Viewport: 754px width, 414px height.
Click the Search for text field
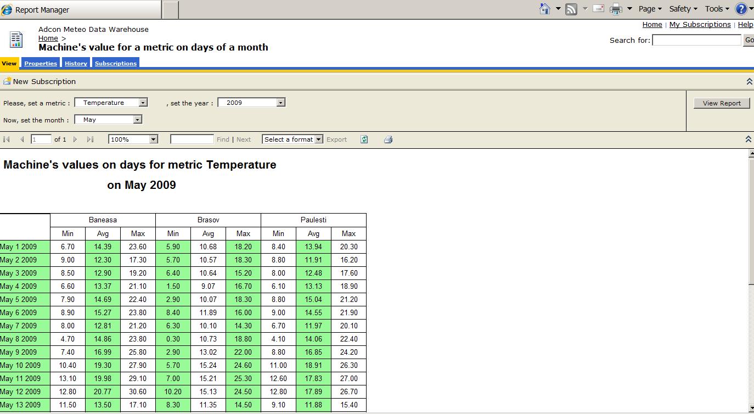[696, 40]
